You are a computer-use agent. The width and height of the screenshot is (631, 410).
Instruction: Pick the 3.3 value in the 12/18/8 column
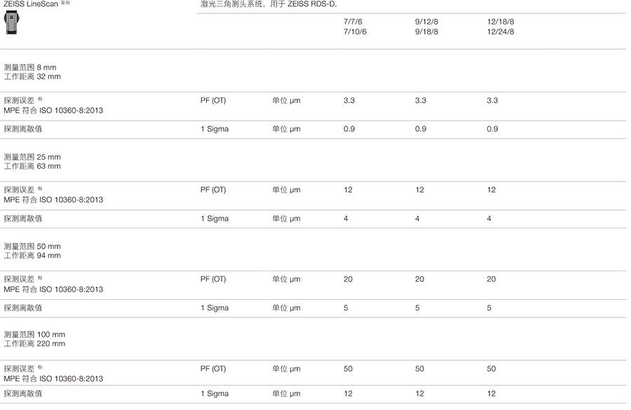pos(492,101)
